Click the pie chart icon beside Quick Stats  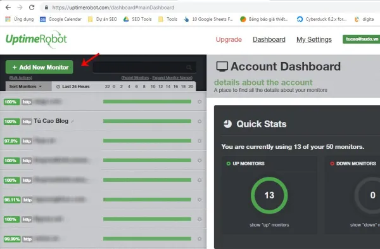pos(227,124)
